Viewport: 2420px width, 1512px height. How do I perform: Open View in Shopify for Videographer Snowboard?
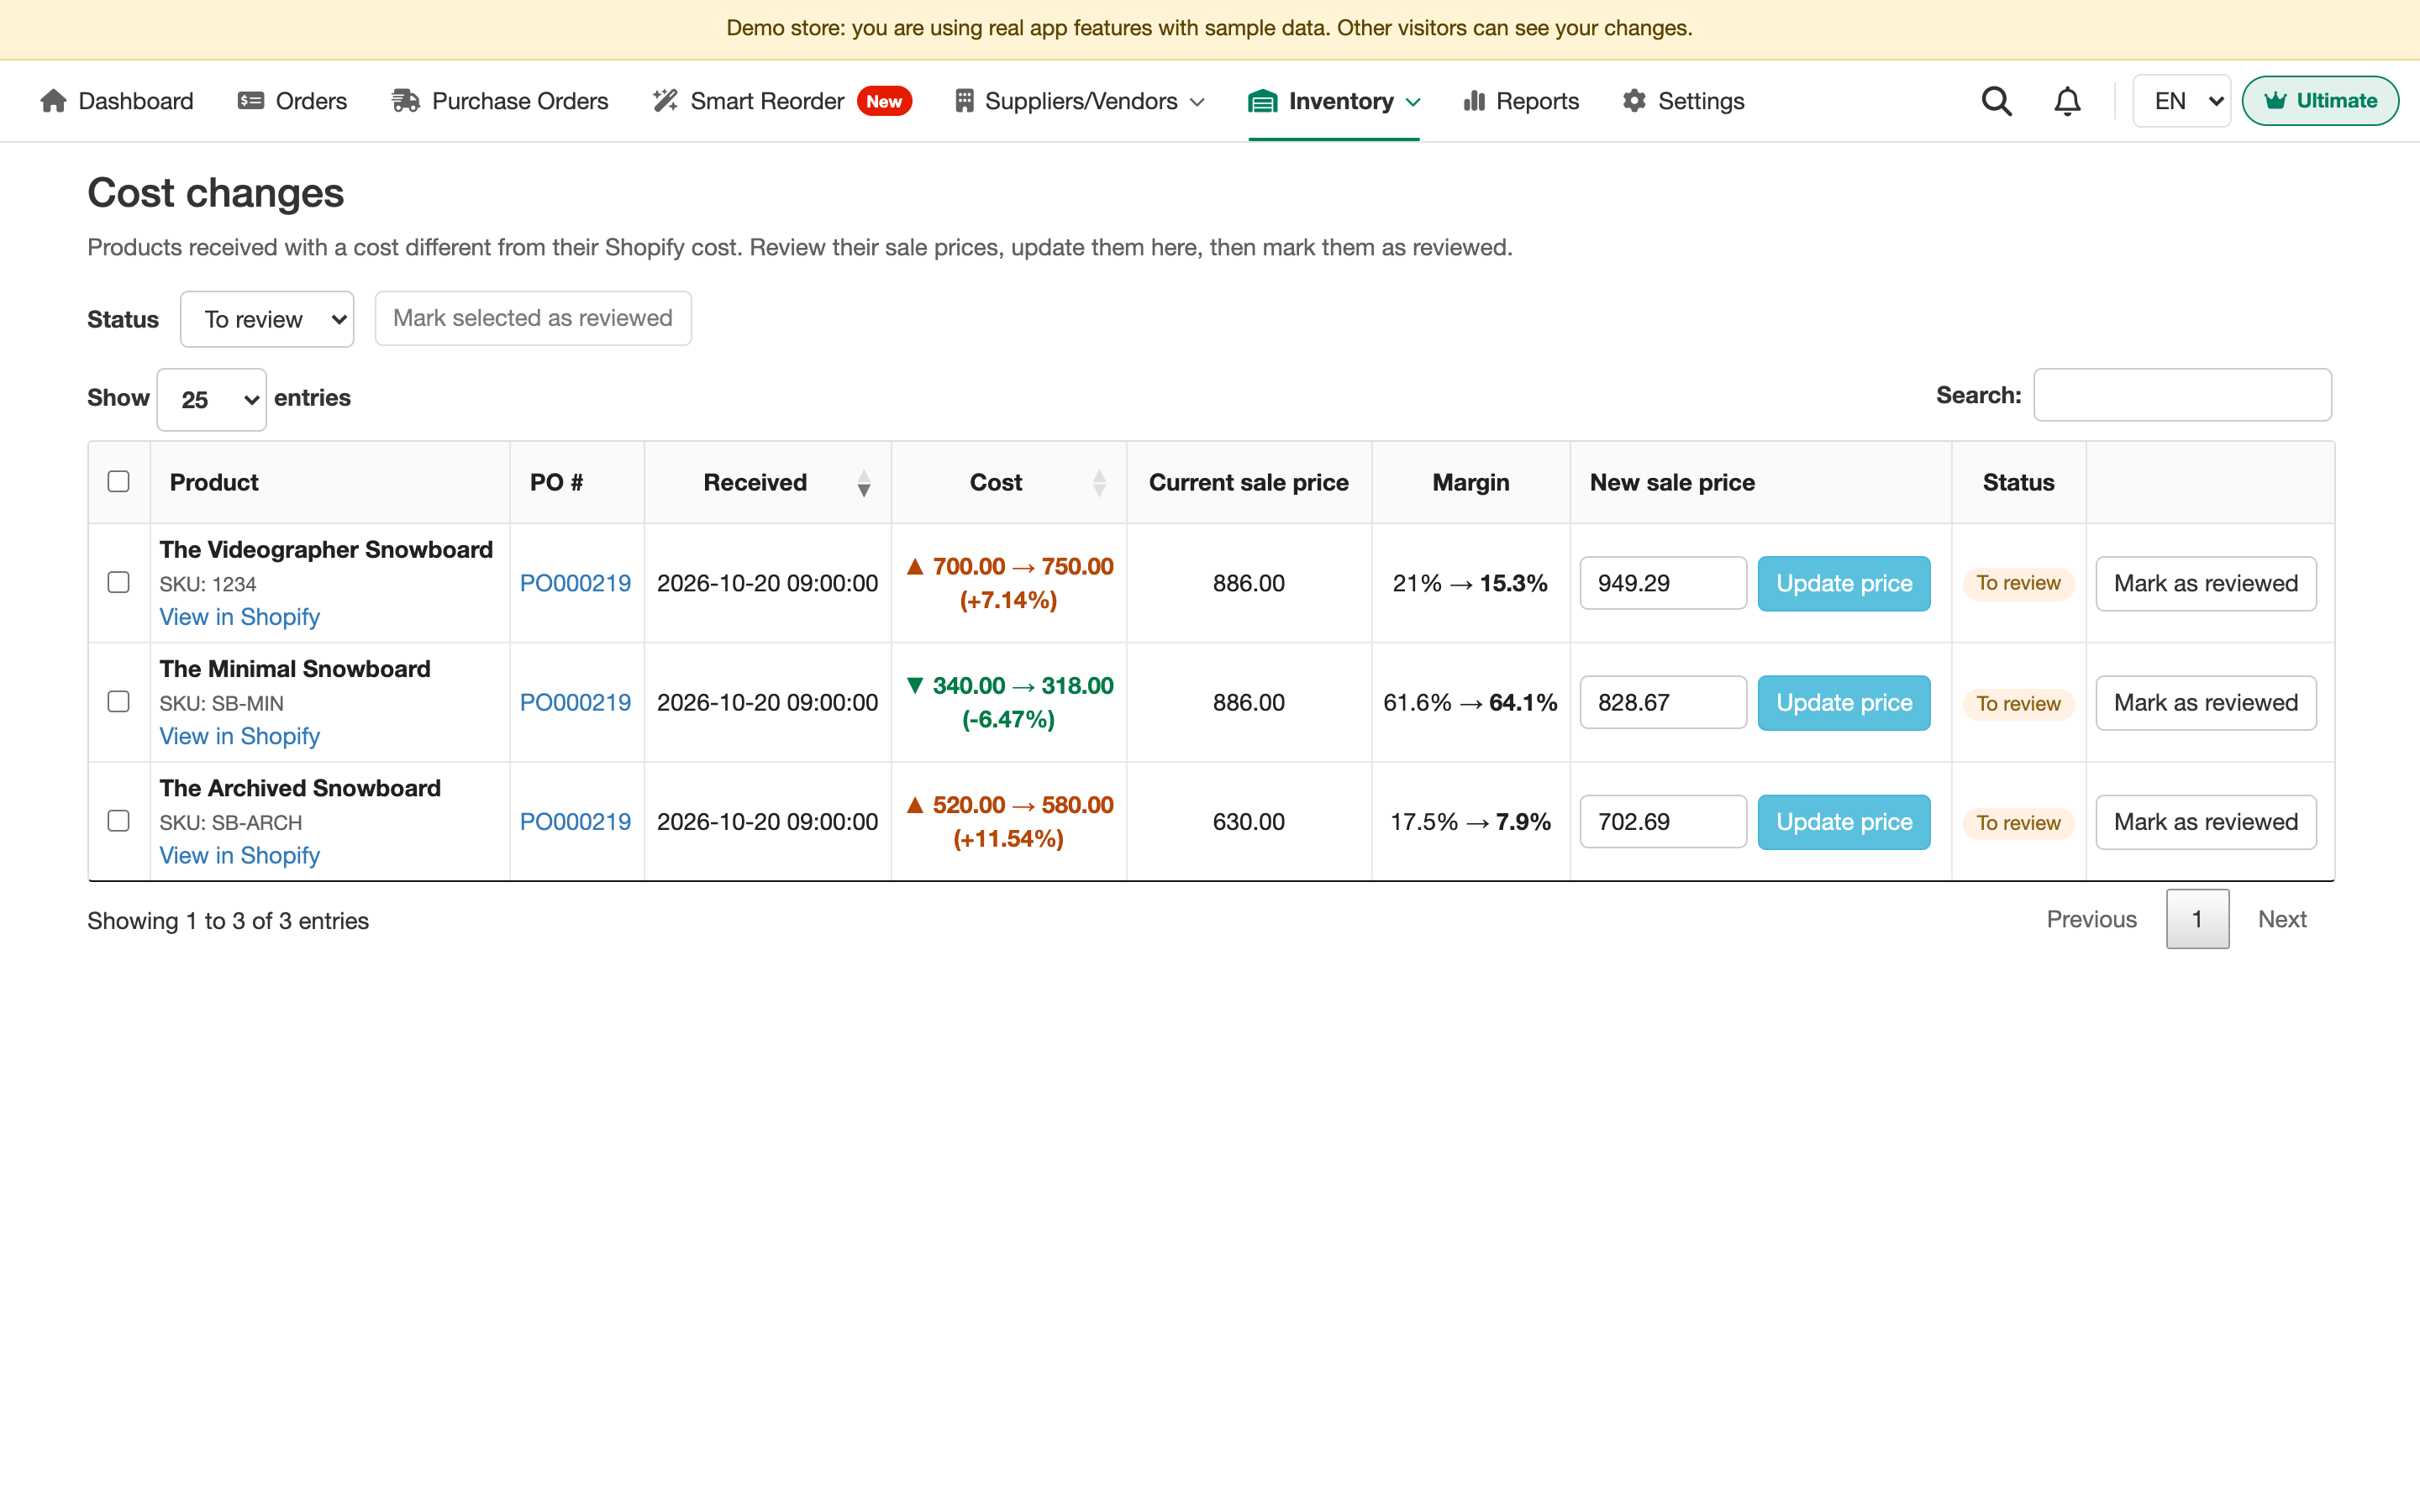point(239,617)
